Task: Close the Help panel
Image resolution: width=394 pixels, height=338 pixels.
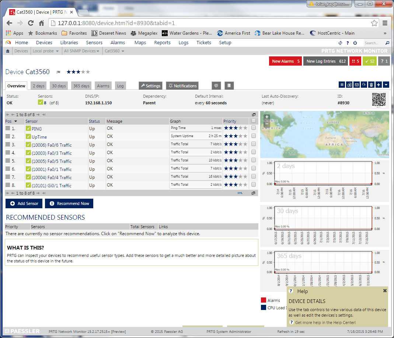Action: [385, 291]
